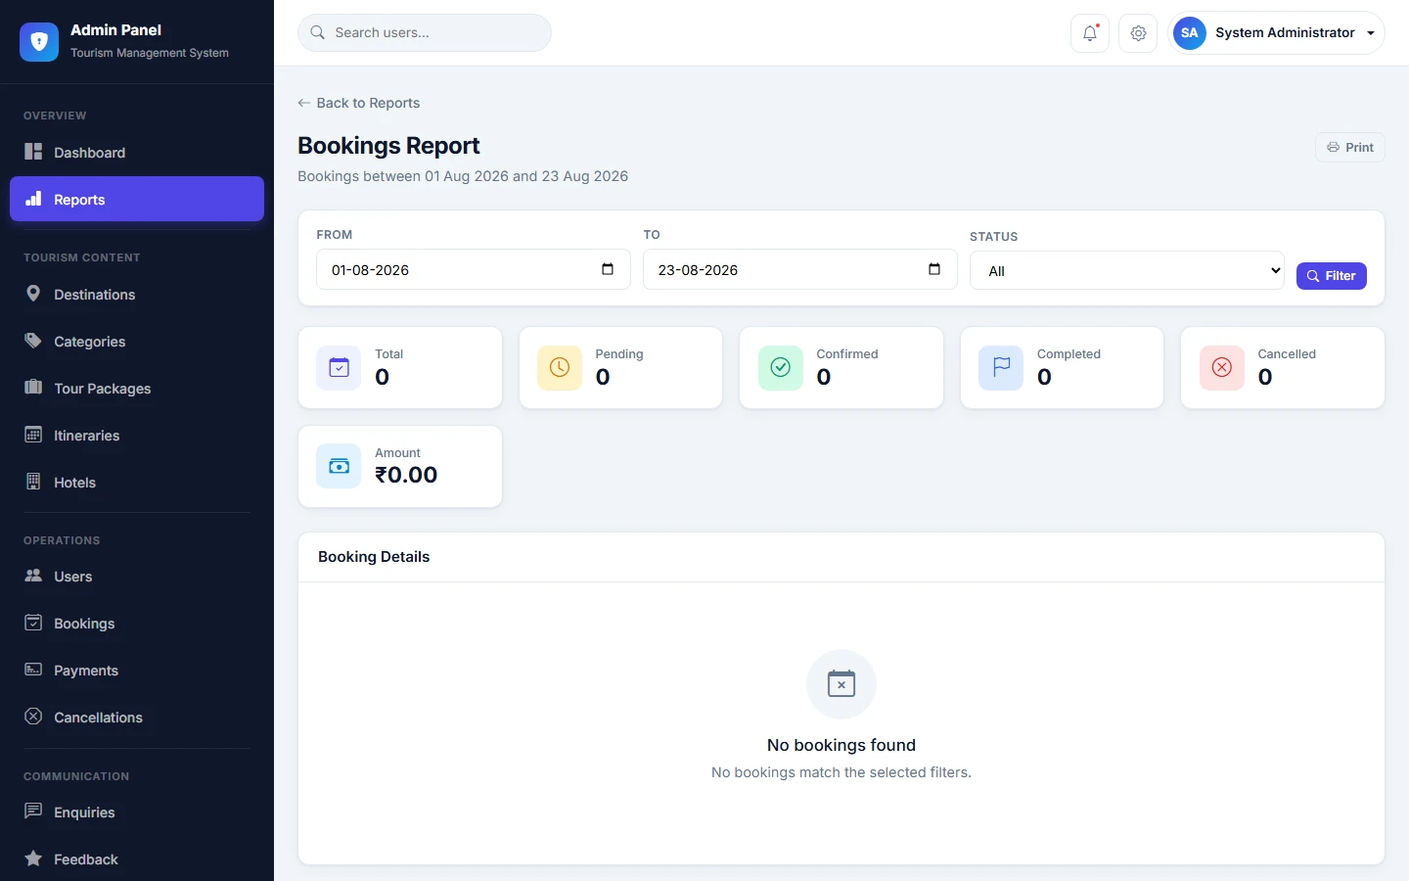This screenshot has height=881, width=1409.
Task: Go back to Reports
Action: point(359,103)
